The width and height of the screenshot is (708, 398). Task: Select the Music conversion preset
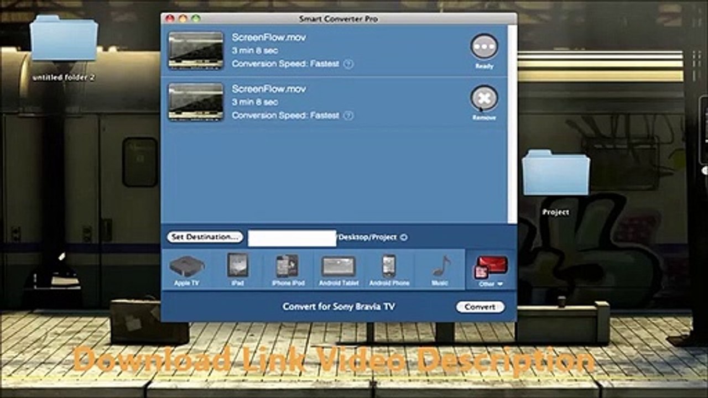click(x=440, y=270)
